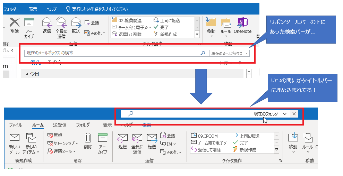
Task: Switch to the 送受信 ribbon tab
Action: coord(59,125)
